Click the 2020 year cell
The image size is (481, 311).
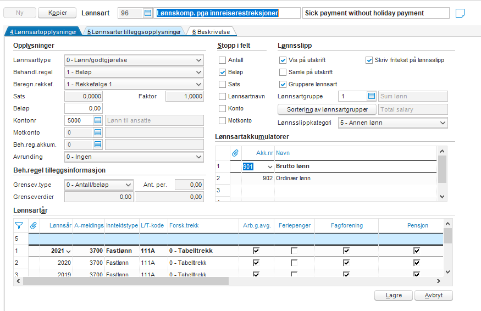pyautogui.click(x=57, y=263)
